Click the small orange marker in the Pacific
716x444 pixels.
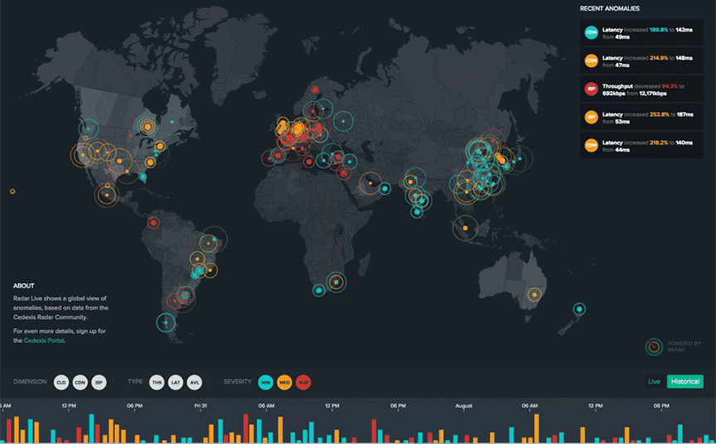(x=12, y=191)
